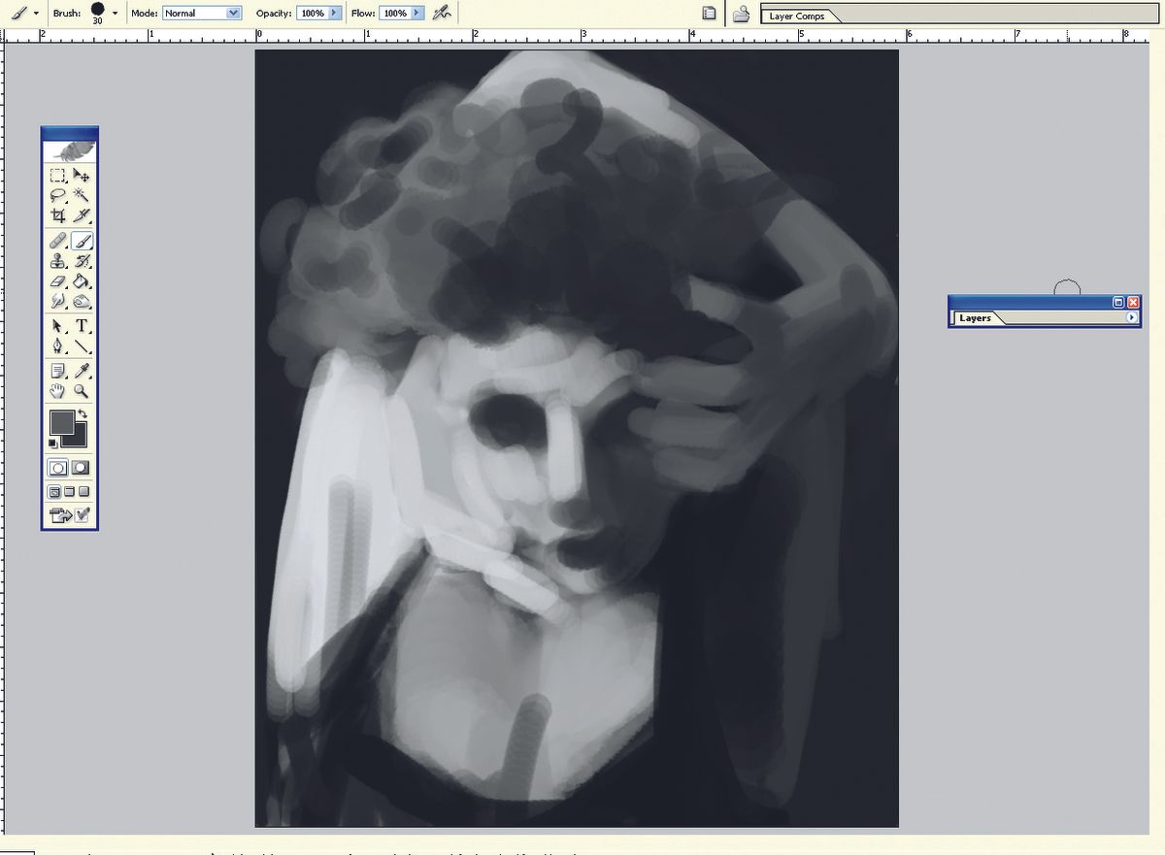
Task: Select the Smudge tool
Action: (x=58, y=301)
